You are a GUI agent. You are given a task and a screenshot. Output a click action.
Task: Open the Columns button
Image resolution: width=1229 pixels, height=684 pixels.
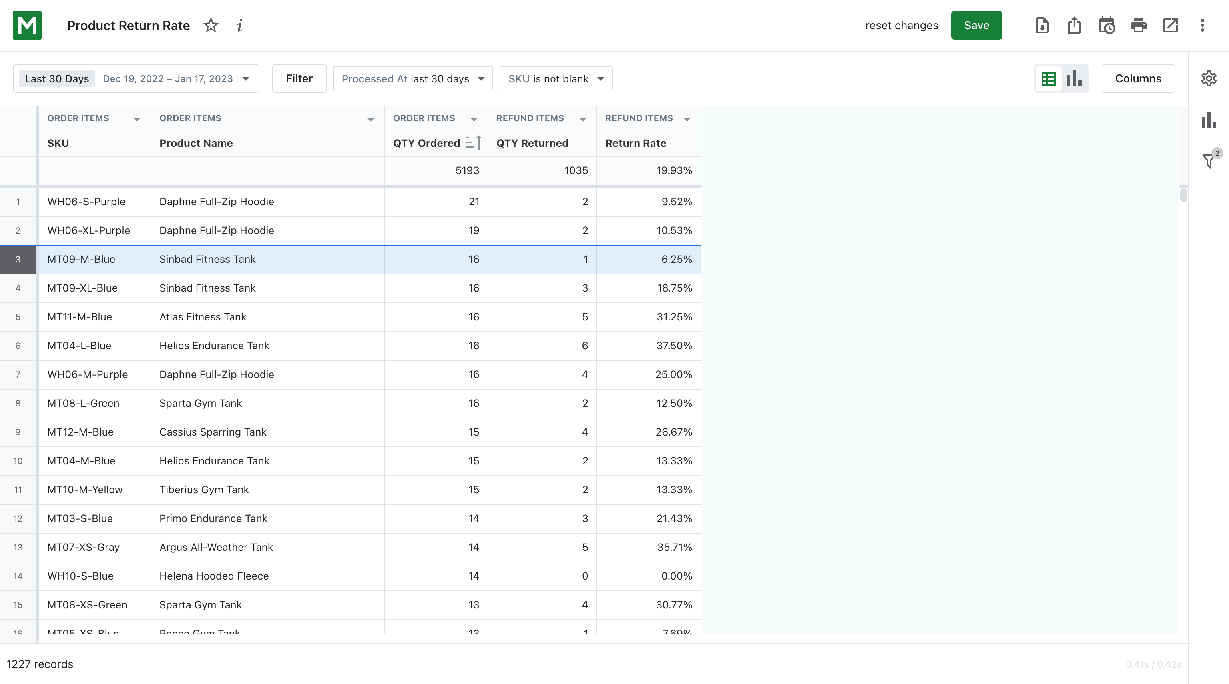click(1138, 79)
